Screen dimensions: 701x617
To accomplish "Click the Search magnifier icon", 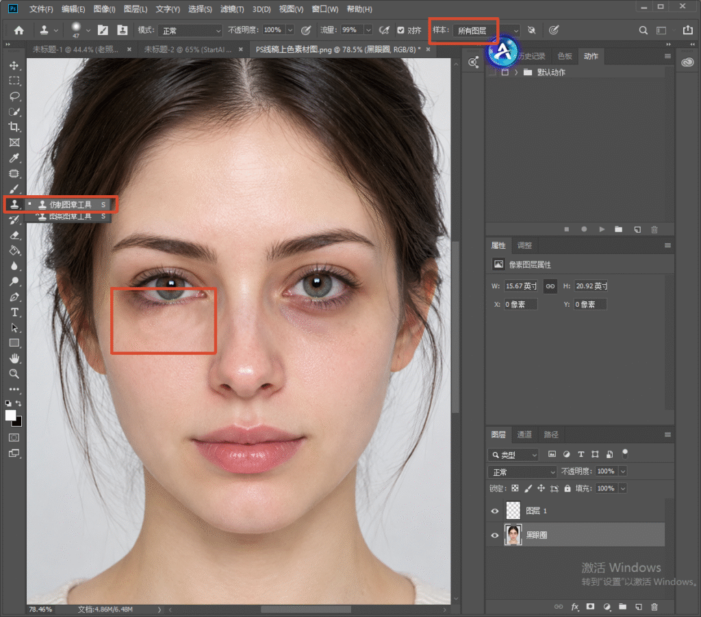I will click(x=643, y=30).
